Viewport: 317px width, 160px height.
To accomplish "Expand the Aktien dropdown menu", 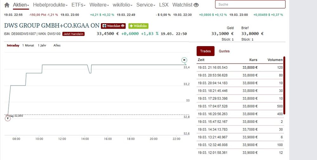I will pyautogui.click(x=21, y=5).
